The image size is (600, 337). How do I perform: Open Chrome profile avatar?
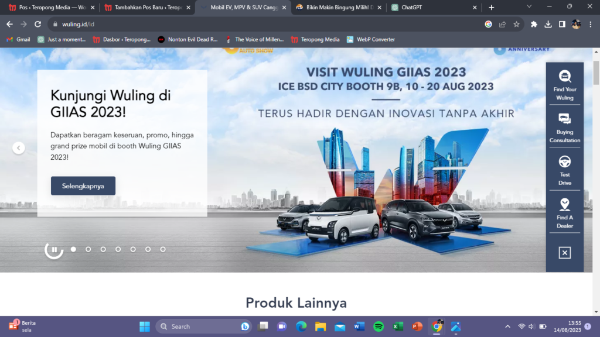pos(577,24)
